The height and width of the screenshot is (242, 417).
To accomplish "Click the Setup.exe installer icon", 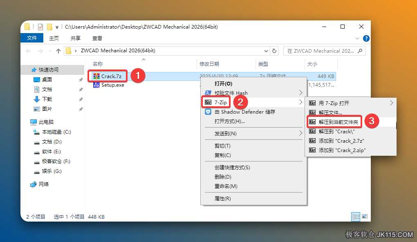I will pos(96,85).
